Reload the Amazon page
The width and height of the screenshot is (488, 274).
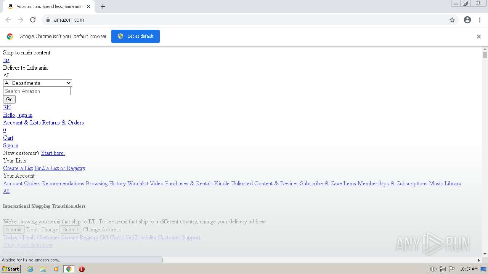[x=33, y=20]
